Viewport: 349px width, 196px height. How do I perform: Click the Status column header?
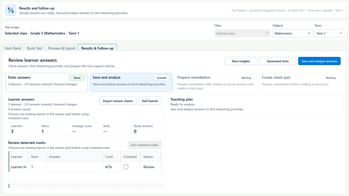pos(151,157)
